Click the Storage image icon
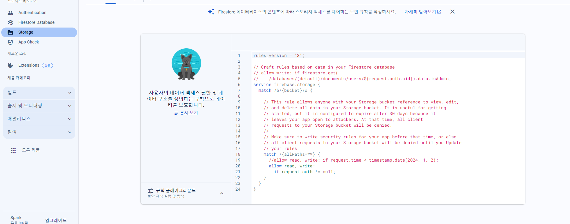570x224 pixels. pos(10,32)
